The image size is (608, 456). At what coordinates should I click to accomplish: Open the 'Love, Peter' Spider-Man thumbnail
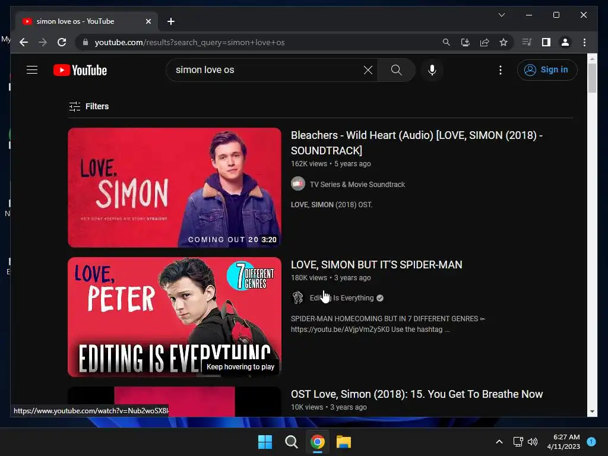tap(175, 317)
